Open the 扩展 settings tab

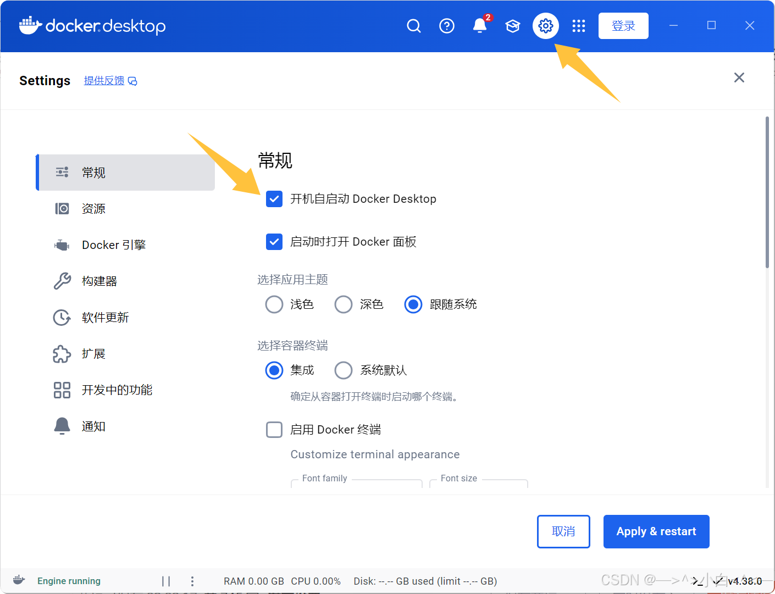coord(126,354)
